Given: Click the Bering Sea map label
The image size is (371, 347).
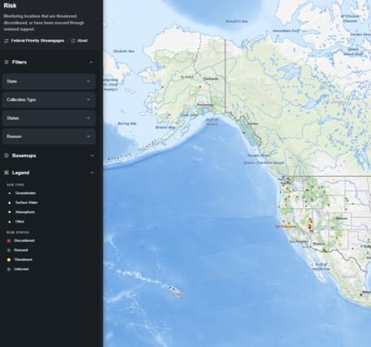Looking at the screenshot, I should pos(127,124).
